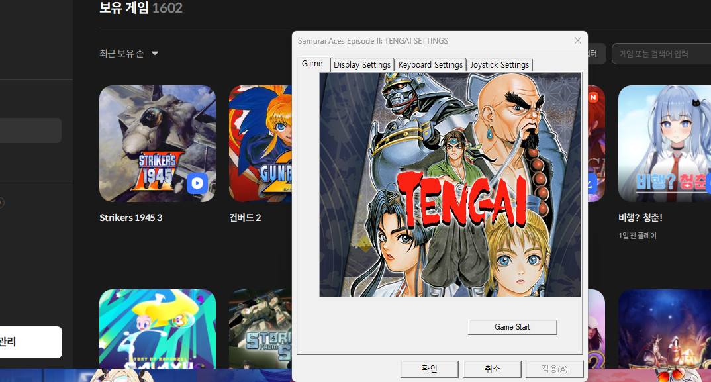Confirm with the 확인 button

[430, 369]
